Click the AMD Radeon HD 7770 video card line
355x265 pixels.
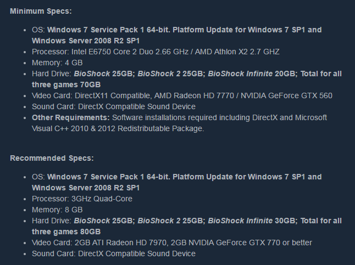[x=182, y=95]
